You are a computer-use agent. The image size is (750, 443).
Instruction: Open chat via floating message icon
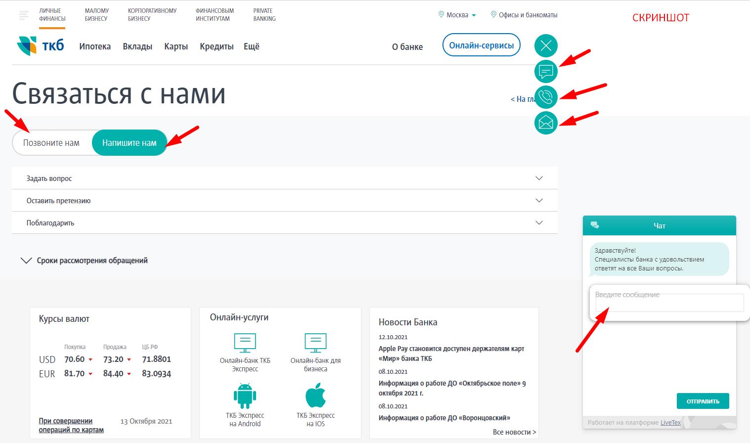pos(546,72)
